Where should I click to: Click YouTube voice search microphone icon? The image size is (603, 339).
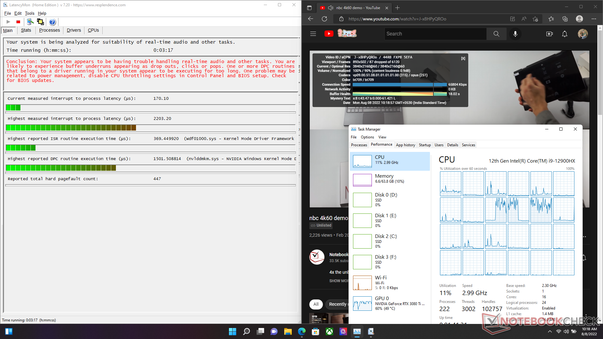point(515,34)
